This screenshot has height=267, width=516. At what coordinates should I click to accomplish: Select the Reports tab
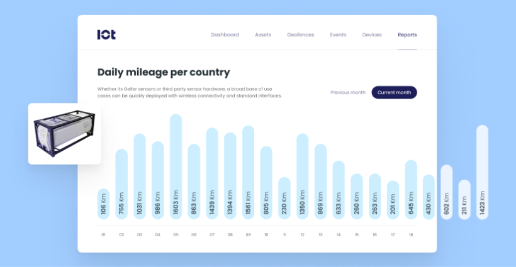(407, 35)
